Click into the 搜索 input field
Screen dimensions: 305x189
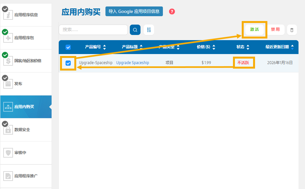tap(93, 30)
